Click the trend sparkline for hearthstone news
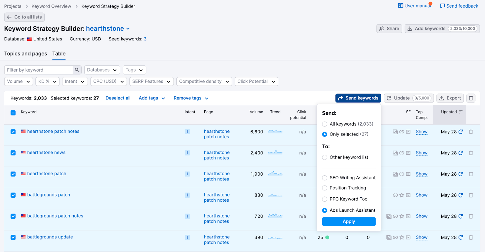 [x=275, y=153]
